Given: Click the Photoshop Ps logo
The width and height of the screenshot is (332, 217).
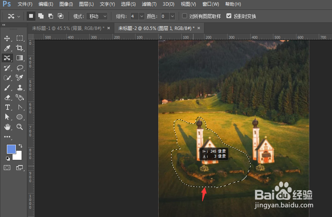Looking at the screenshot, I should pos(6,4).
